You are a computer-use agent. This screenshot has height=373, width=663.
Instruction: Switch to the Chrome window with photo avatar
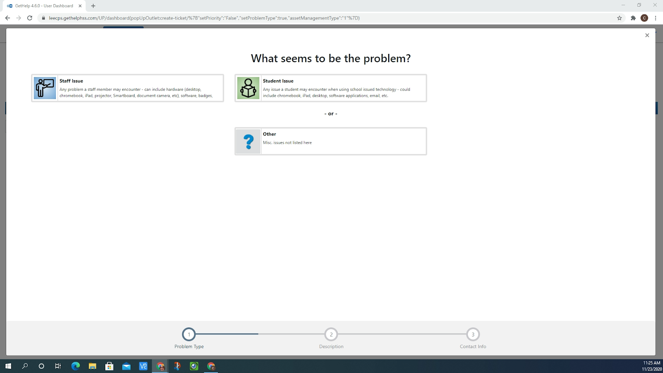160,366
